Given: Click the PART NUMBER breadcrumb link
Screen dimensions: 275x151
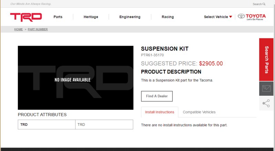Looking at the screenshot, I should click(38, 29).
